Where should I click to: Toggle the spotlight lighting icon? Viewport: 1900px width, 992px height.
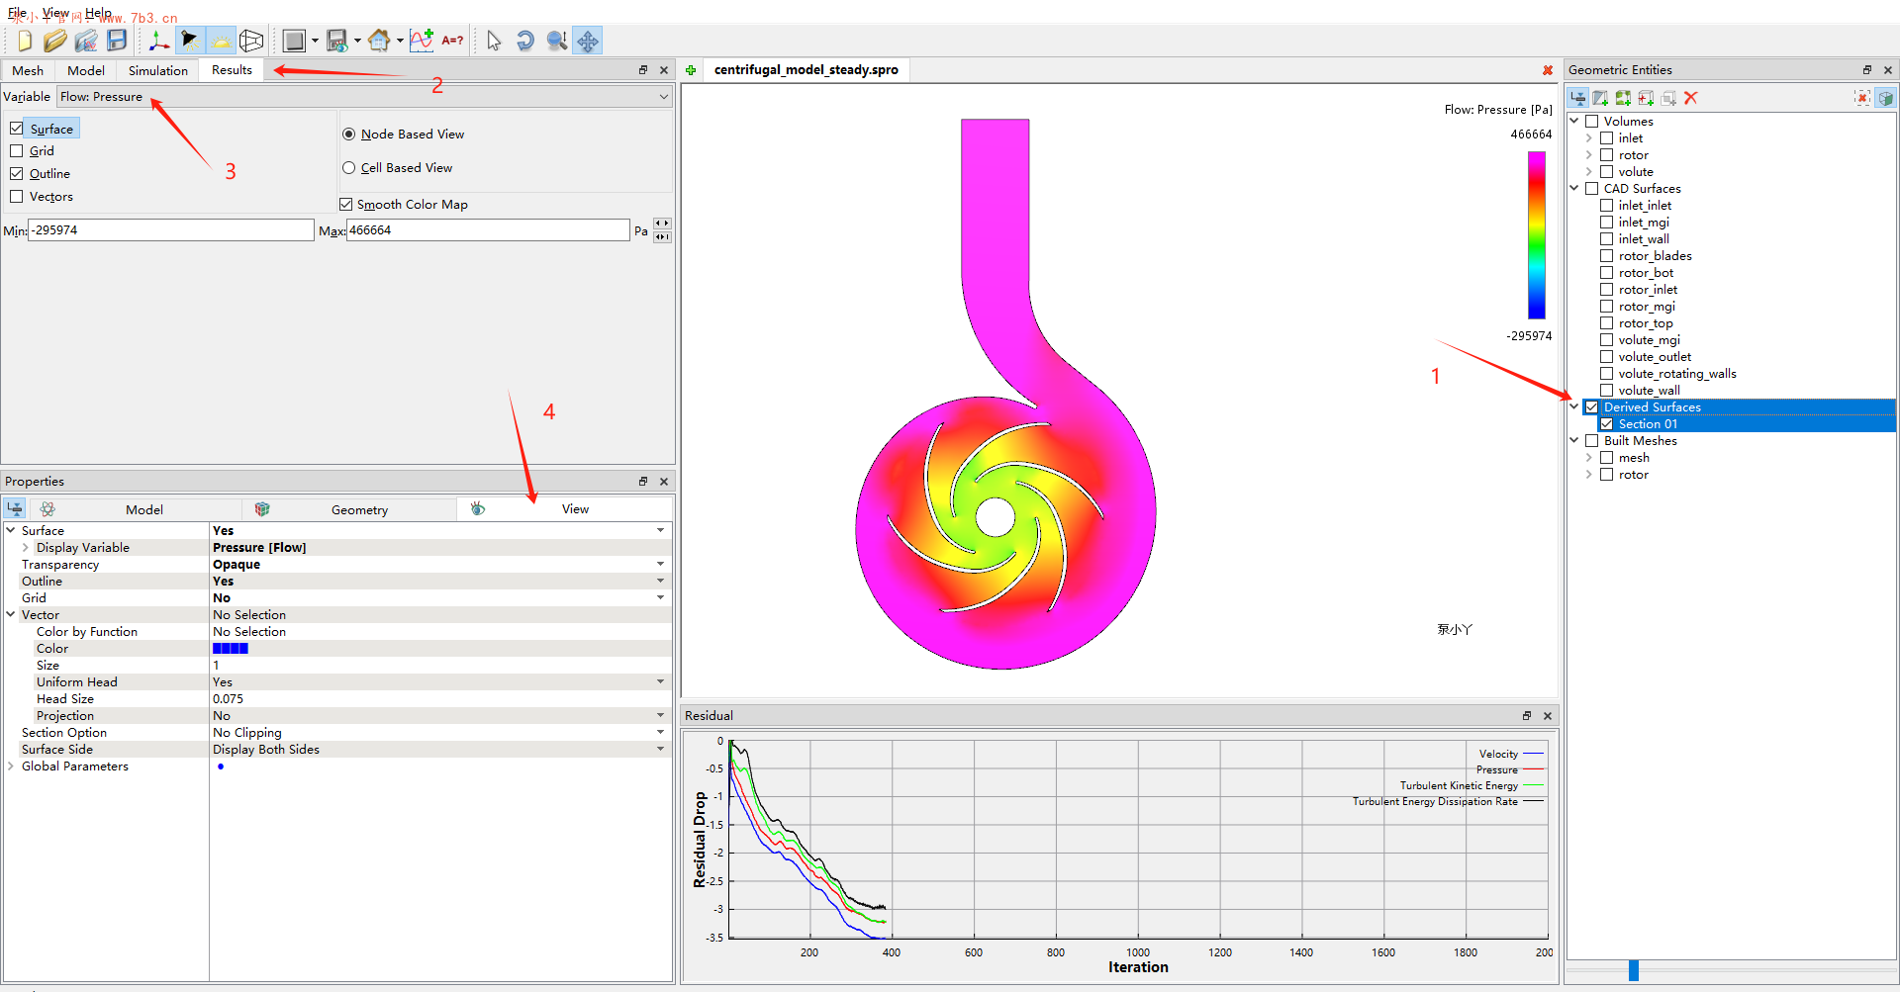coord(189,41)
